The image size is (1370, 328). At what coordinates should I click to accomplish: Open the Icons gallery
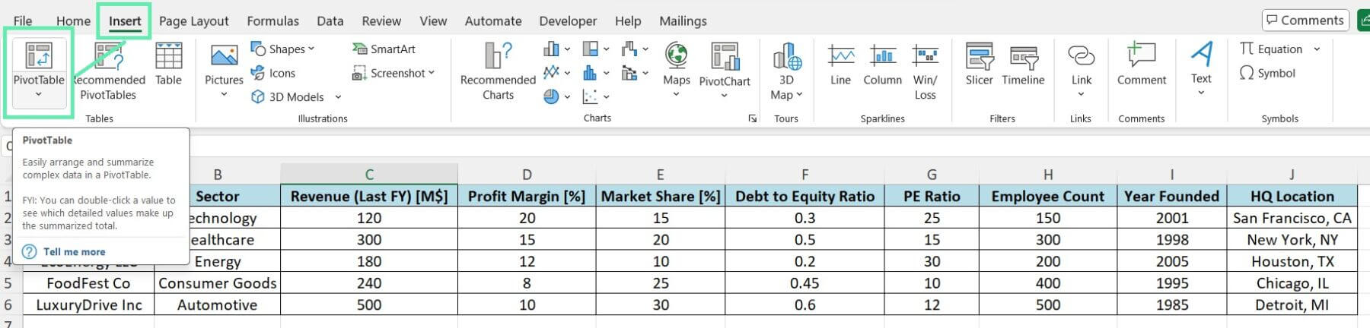(x=273, y=73)
